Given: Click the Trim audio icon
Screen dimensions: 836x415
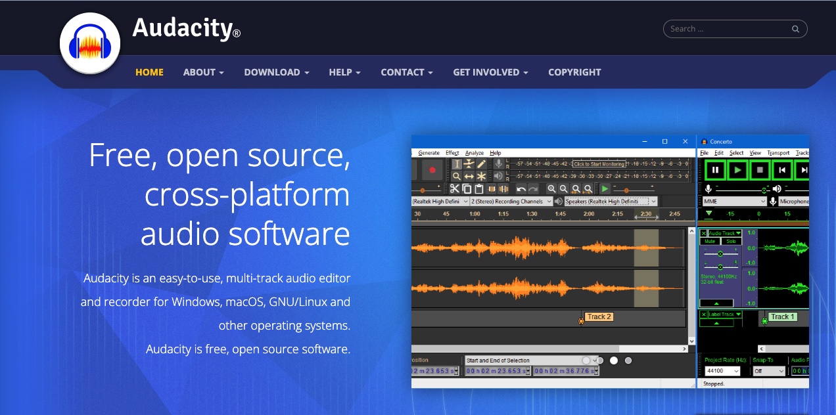Looking at the screenshot, I should [x=492, y=189].
